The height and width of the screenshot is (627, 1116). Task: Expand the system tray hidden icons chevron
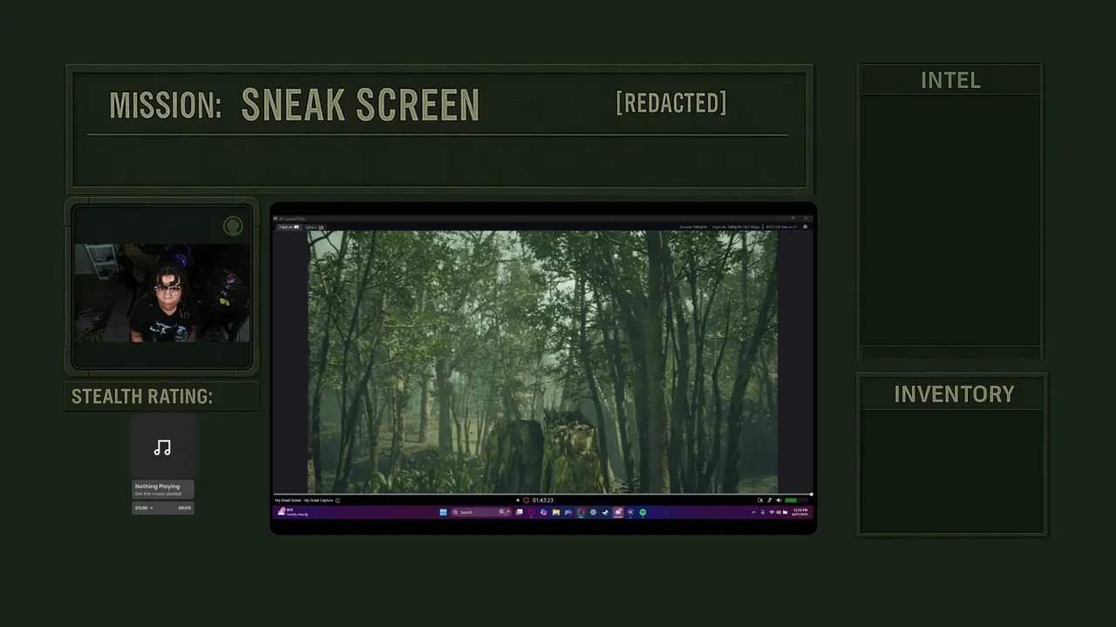click(754, 512)
